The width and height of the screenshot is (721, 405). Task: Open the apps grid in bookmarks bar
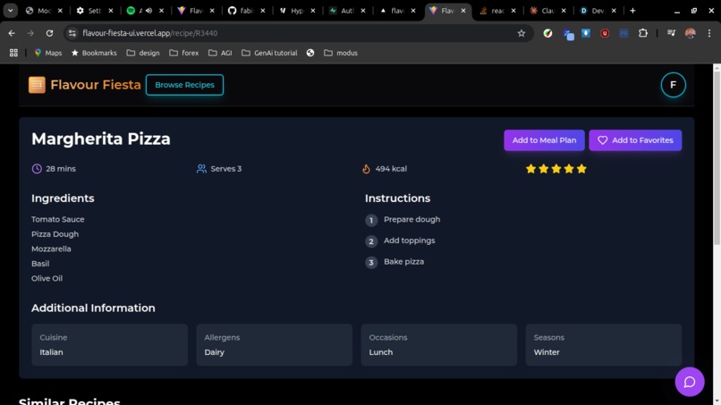[13, 53]
